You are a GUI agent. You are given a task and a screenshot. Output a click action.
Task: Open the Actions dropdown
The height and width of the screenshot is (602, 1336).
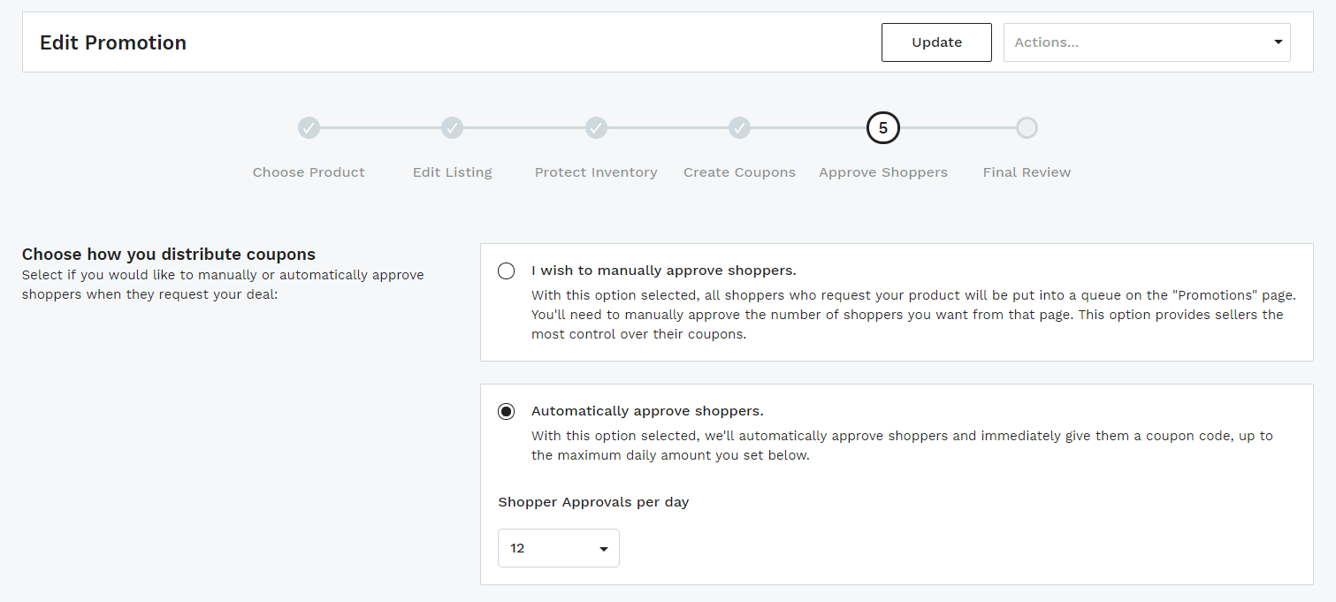tap(1146, 42)
